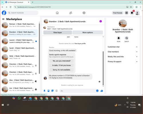Open the emoji picker in message box
The image size is (143, 114).
[97, 91]
